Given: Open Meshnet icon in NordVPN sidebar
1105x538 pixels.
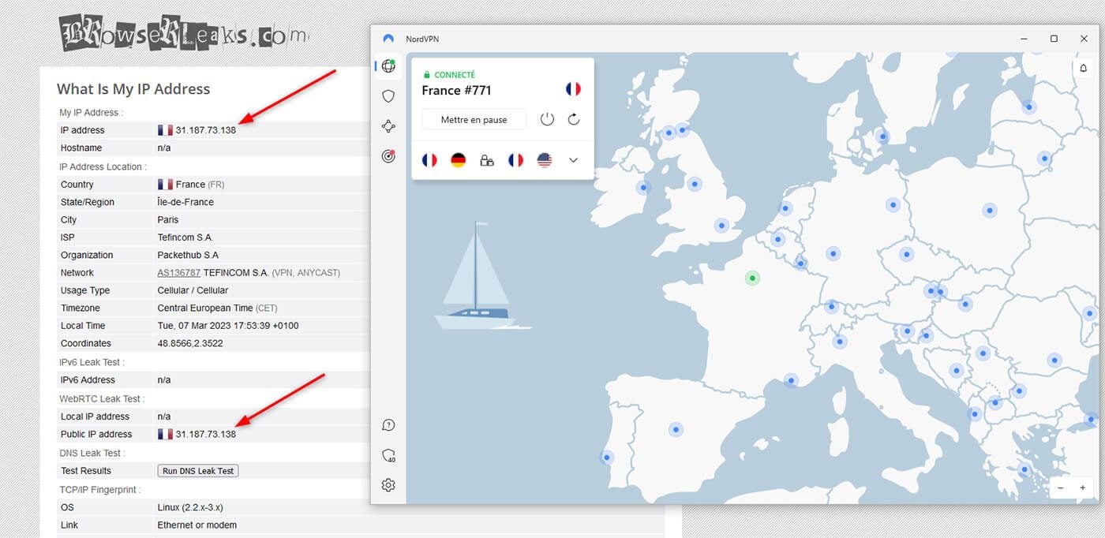Looking at the screenshot, I should point(388,126).
